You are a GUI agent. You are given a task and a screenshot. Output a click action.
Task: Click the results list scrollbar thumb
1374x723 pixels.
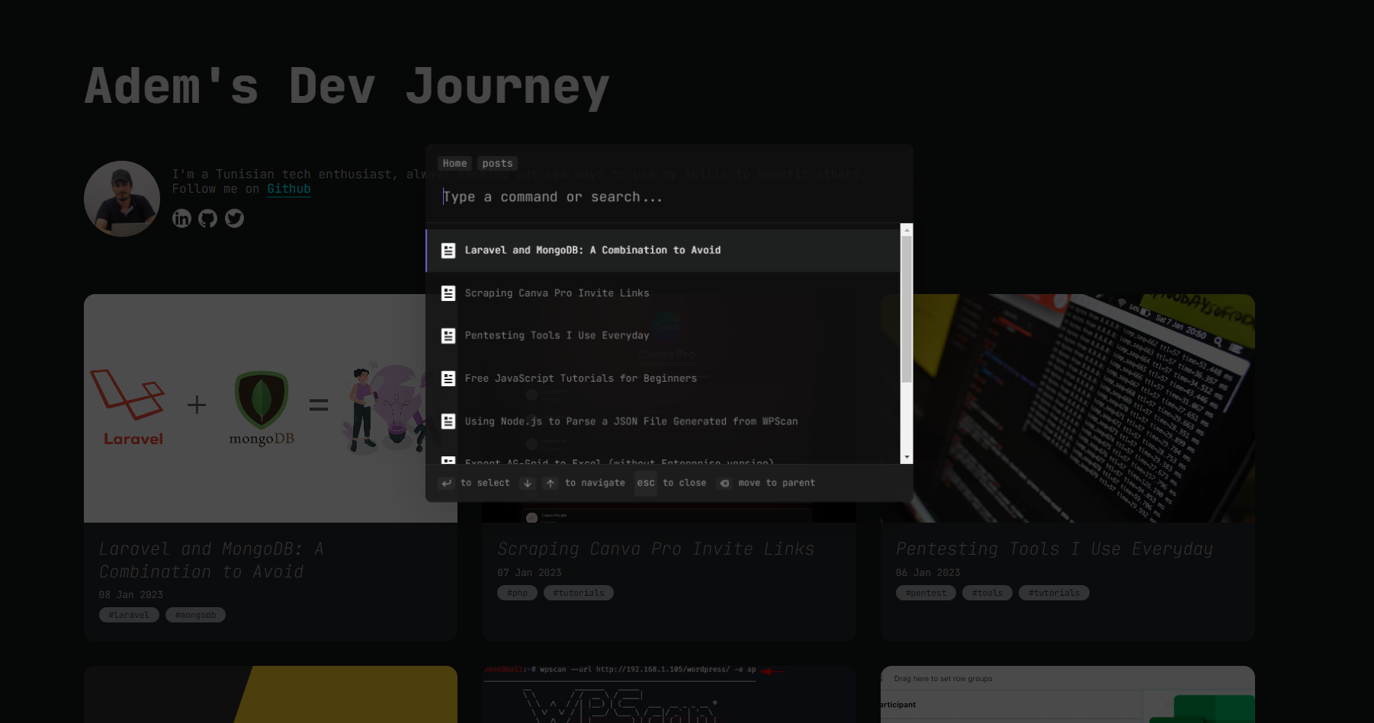[x=907, y=309]
